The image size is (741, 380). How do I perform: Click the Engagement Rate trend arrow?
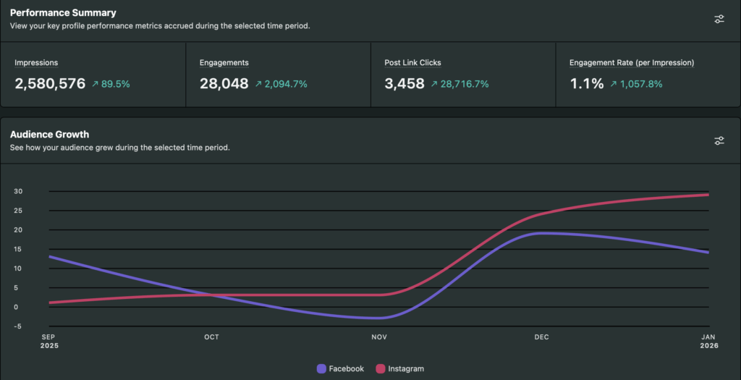click(613, 84)
